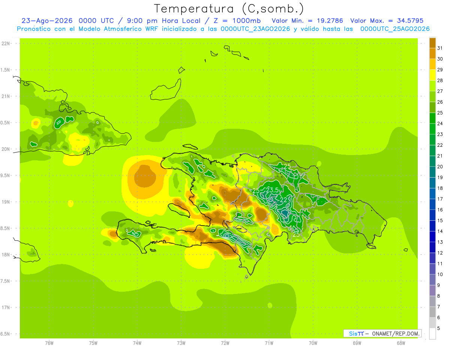Click the legend value "23"

440,134
